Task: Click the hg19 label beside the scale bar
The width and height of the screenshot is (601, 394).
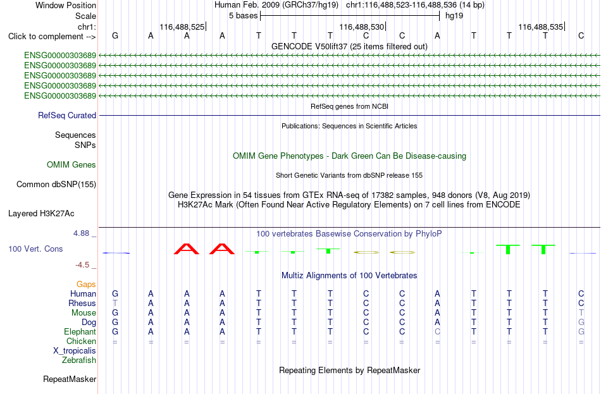Action: click(x=454, y=16)
